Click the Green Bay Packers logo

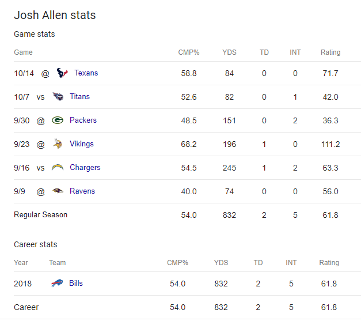pyautogui.click(x=58, y=120)
